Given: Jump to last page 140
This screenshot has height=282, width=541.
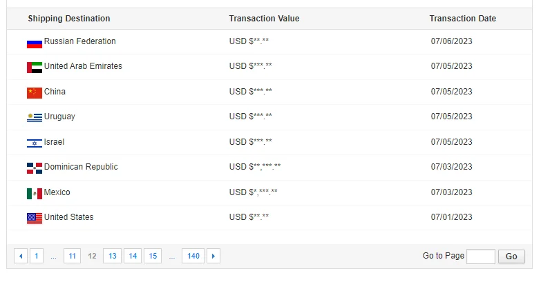Looking at the screenshot, I should coord(193,256).
